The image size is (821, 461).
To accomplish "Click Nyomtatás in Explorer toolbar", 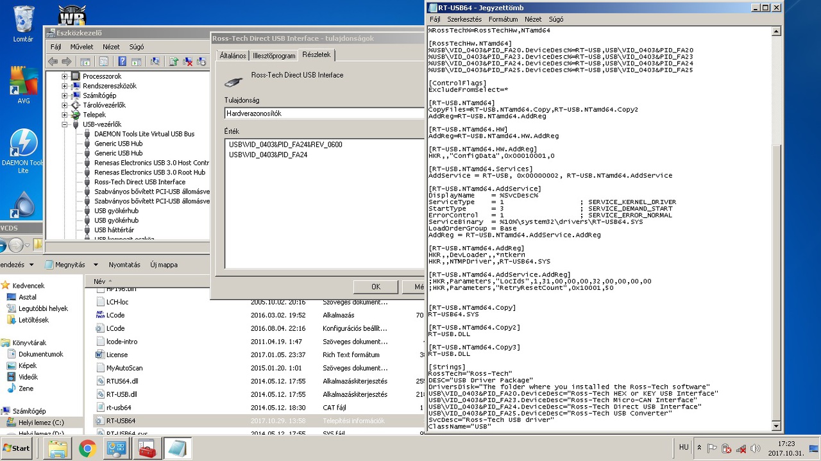I will pyautogui.click(x=124, y=264).
